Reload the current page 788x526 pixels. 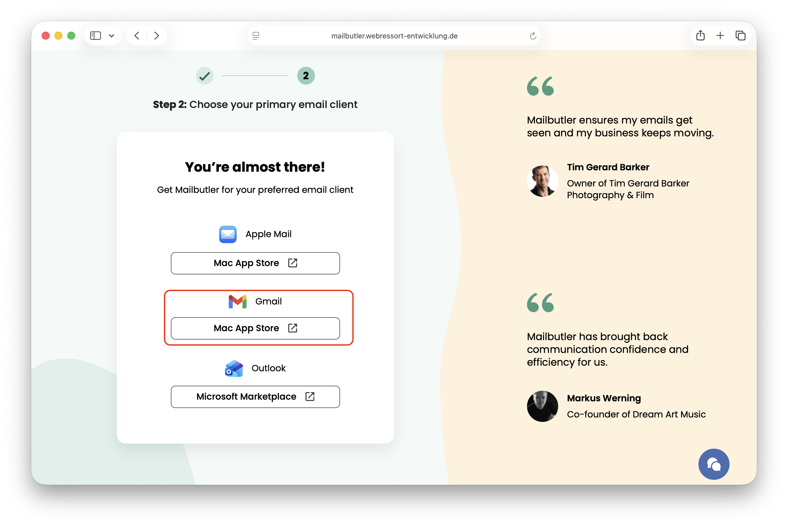coord(533,36)
